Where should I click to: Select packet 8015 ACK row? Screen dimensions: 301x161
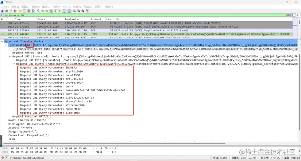click(146, 30)
